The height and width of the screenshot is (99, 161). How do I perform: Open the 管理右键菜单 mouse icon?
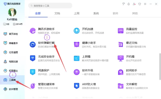[x=33, y=86]
